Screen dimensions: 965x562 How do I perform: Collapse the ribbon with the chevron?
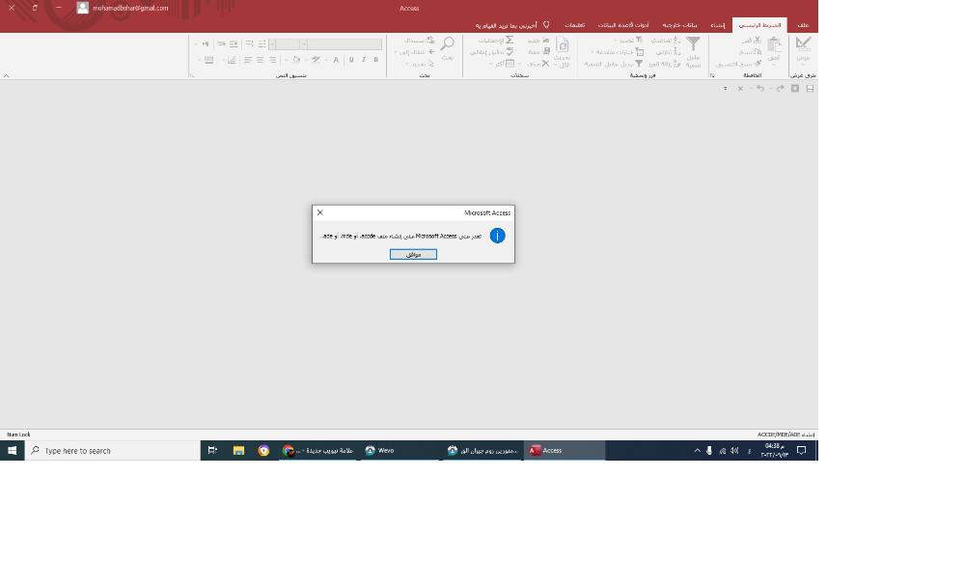coord(6,75)
